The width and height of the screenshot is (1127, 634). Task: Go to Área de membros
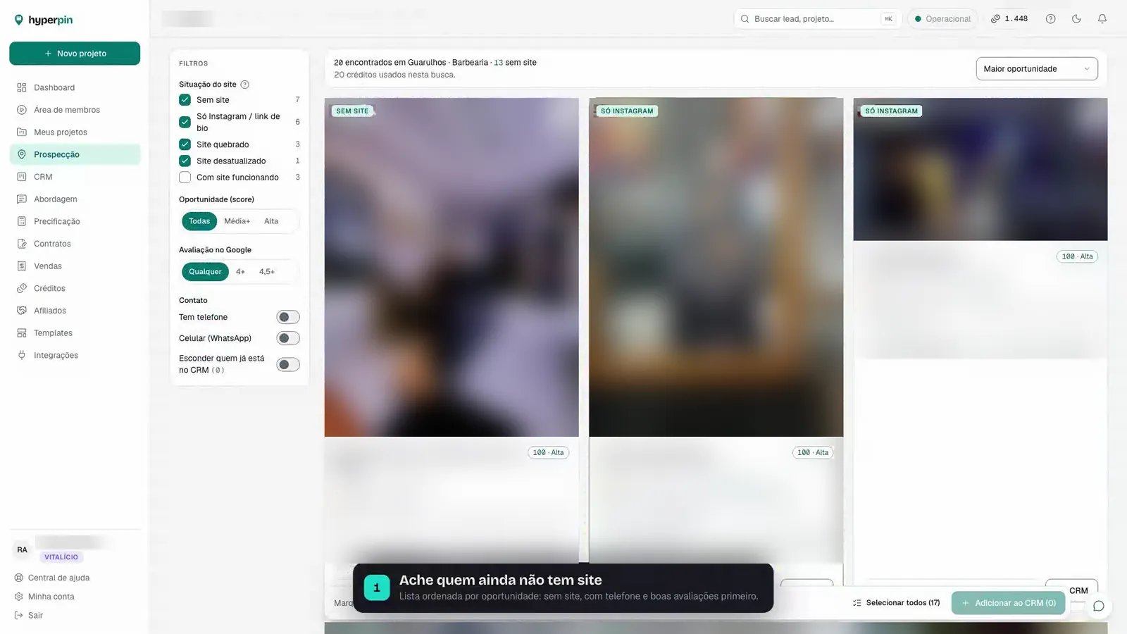click(x=75, y=110)
